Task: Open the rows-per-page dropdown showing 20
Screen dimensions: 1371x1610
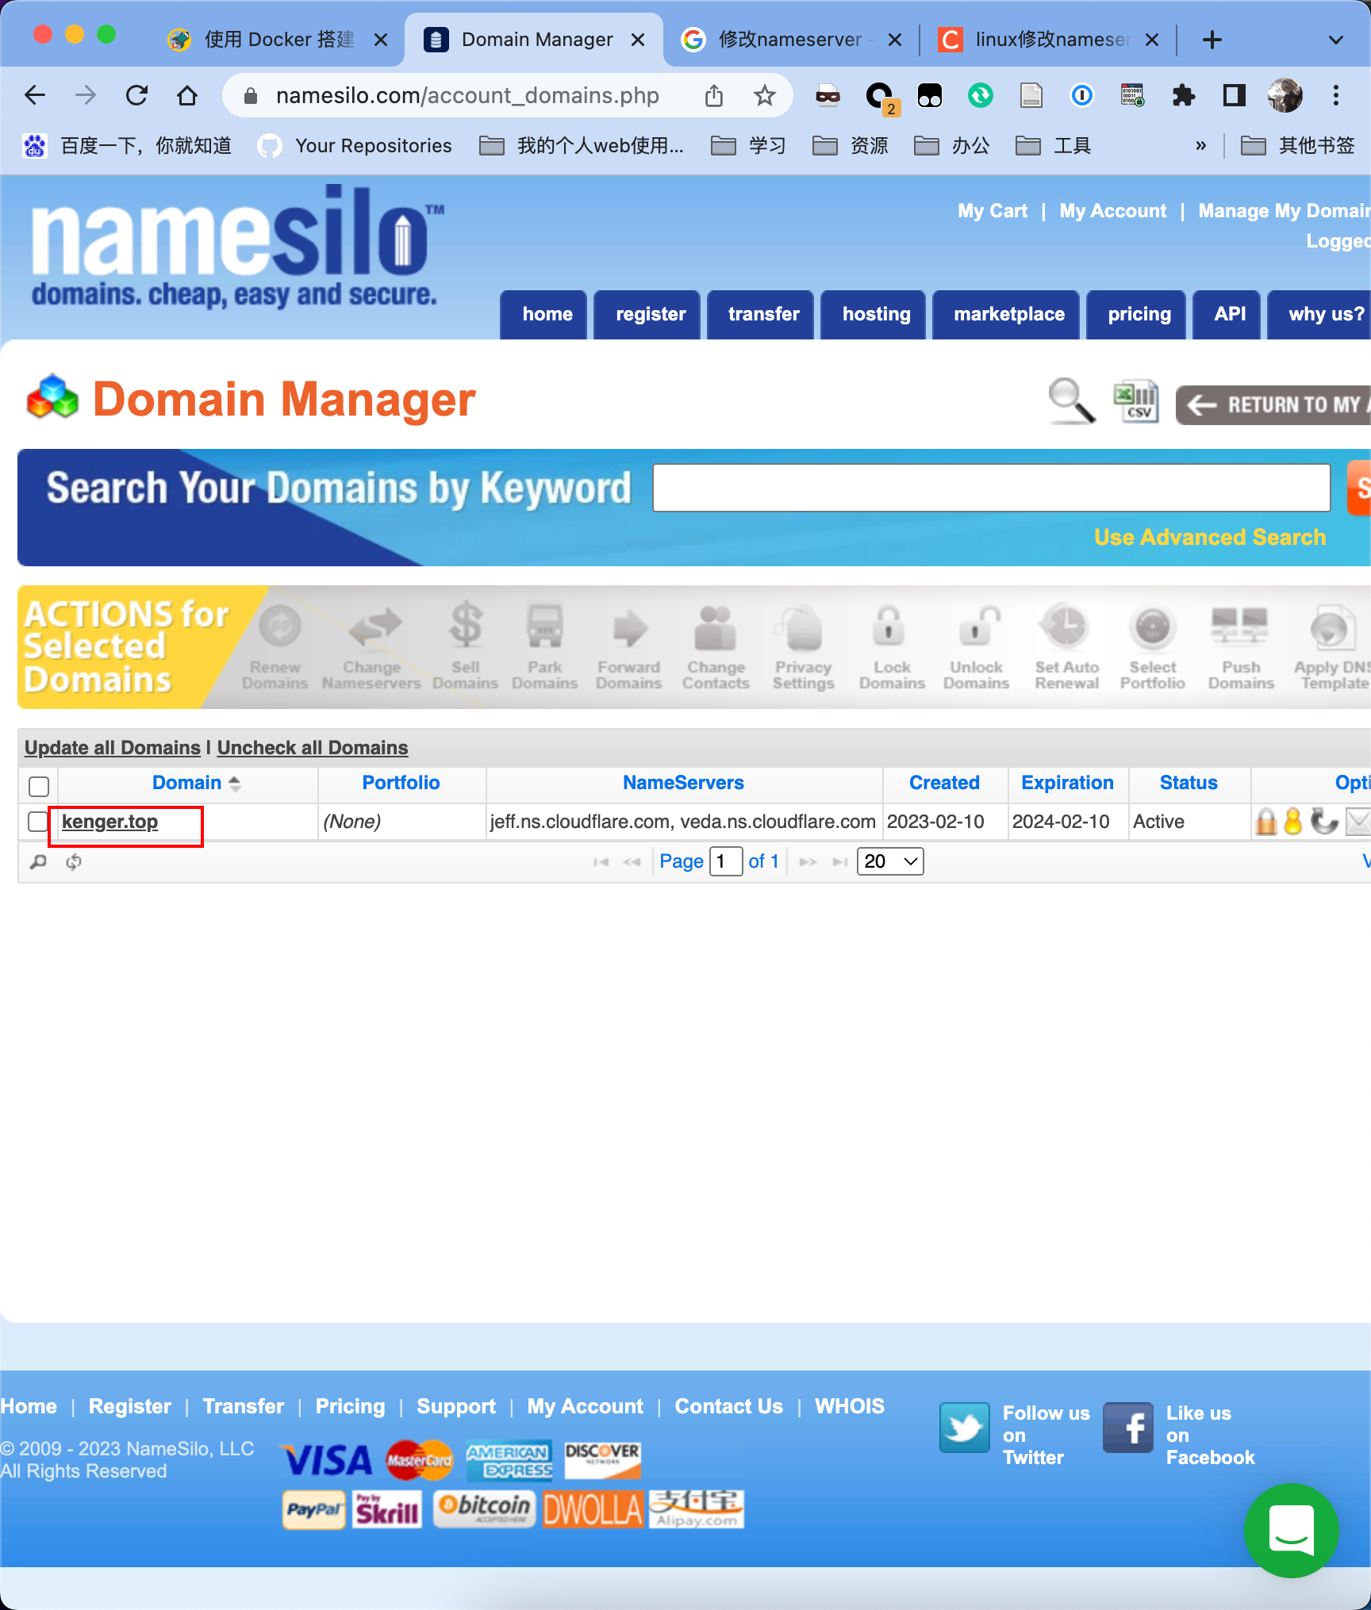Action: (890, 861)
